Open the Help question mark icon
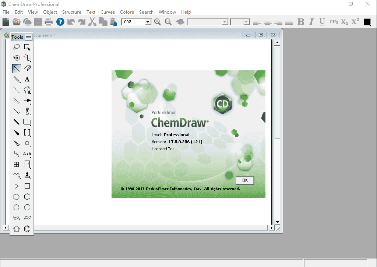 [x=60, y=22]
